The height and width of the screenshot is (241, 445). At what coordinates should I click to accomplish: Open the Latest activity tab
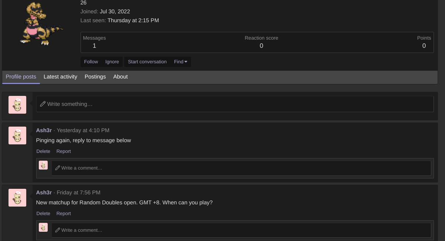60,77
